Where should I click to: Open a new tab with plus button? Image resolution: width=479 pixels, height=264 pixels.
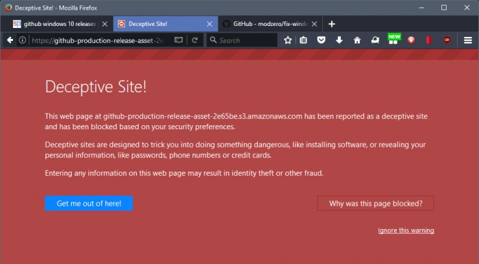click(332, 24)
